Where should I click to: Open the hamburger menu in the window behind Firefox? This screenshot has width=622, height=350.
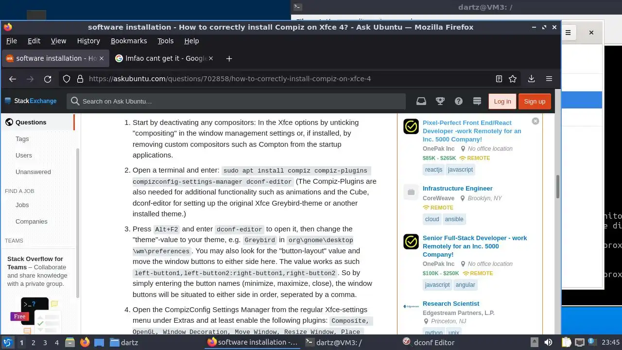coord(568,33)
